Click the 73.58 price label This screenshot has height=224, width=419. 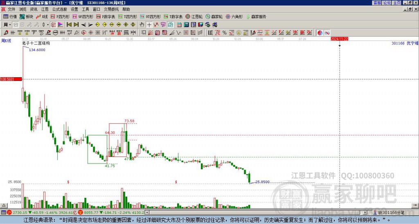(129, 121)
